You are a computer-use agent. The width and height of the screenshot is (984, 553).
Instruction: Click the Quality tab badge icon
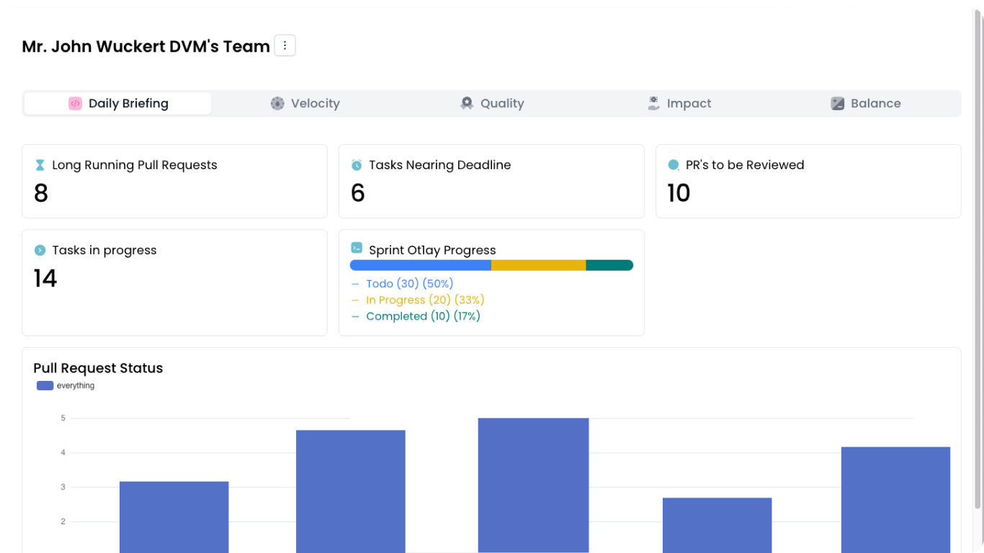[x=467, y=104]
